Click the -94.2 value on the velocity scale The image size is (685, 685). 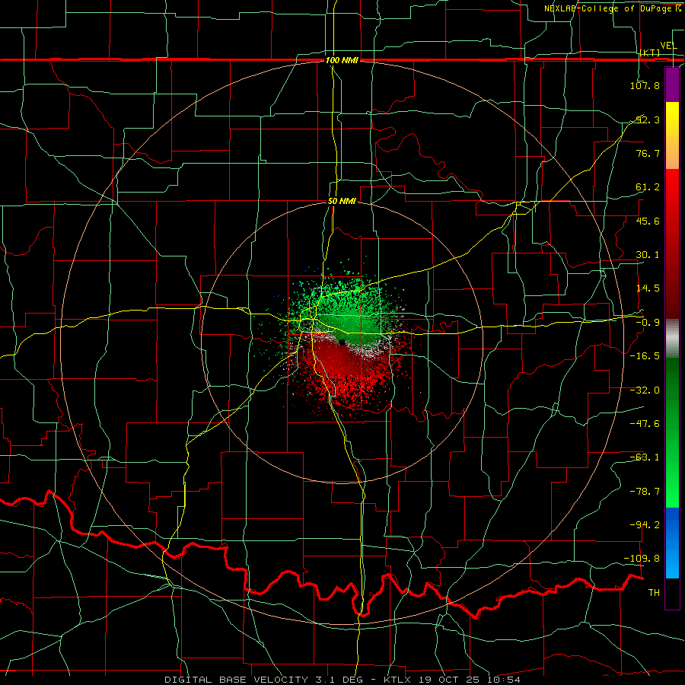click(x=645, y=524)
